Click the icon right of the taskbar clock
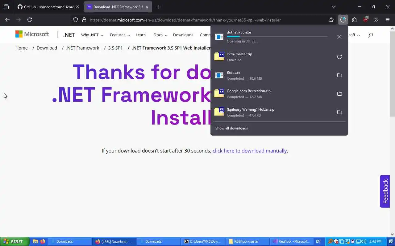395x246 pixels. pyautogui.click(x=390, y=241)
